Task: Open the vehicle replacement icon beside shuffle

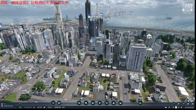Action: click(59, 103)
